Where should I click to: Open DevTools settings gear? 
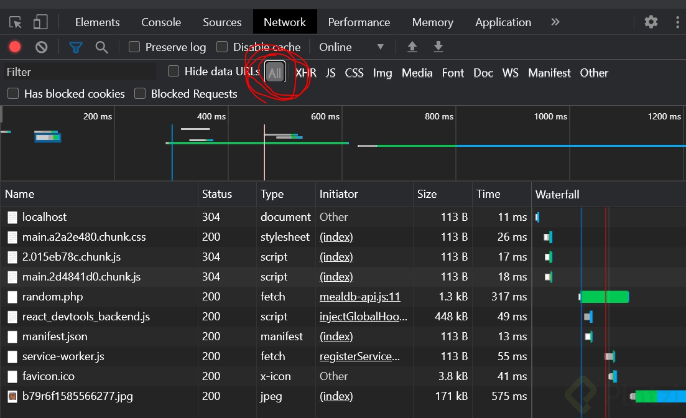click(651, 22)
